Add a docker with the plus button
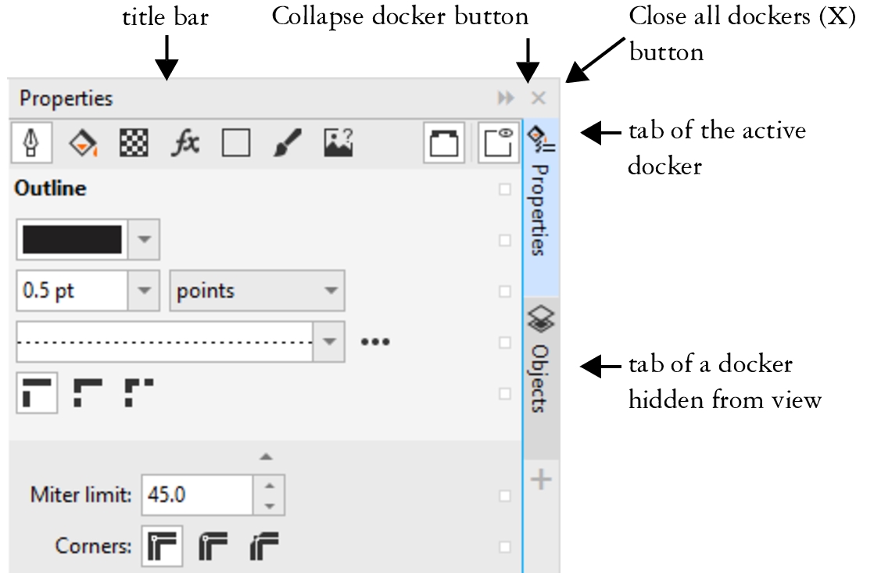881x573 pixels. pyautogui.click(x=541, y=479)
